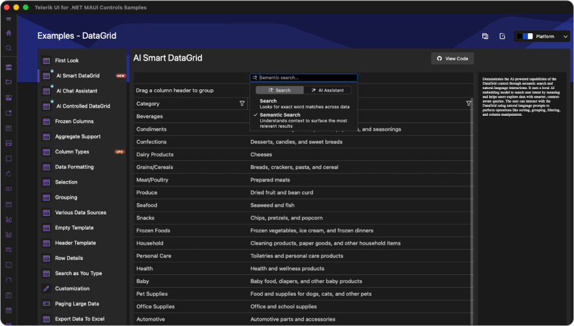Focus the Semantic search input field

click(304, 78)
